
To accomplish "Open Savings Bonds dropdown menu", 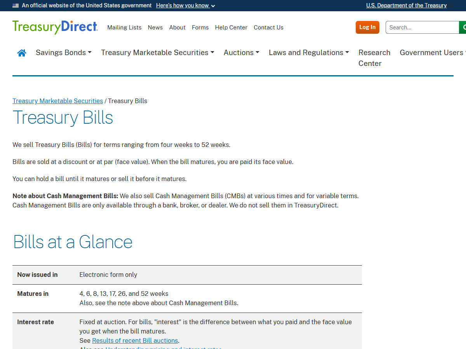I will (64, 52).
